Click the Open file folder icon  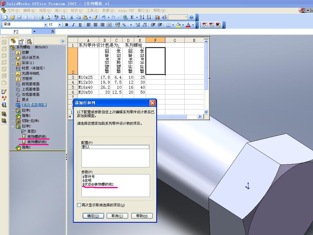(13, 18)
